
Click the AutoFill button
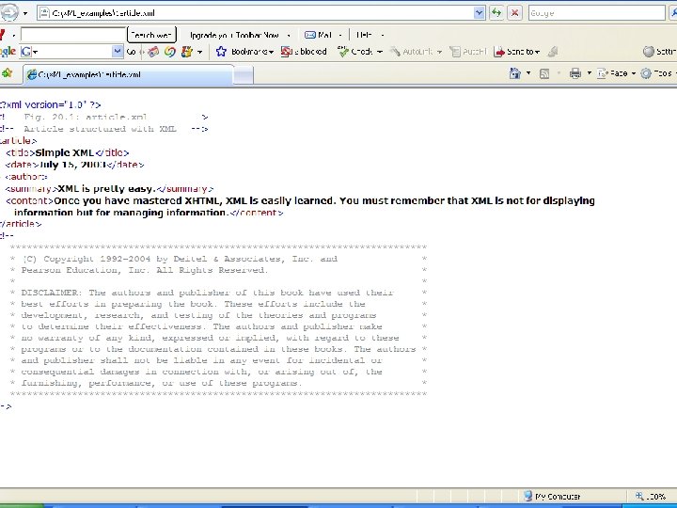pos(468,52)
